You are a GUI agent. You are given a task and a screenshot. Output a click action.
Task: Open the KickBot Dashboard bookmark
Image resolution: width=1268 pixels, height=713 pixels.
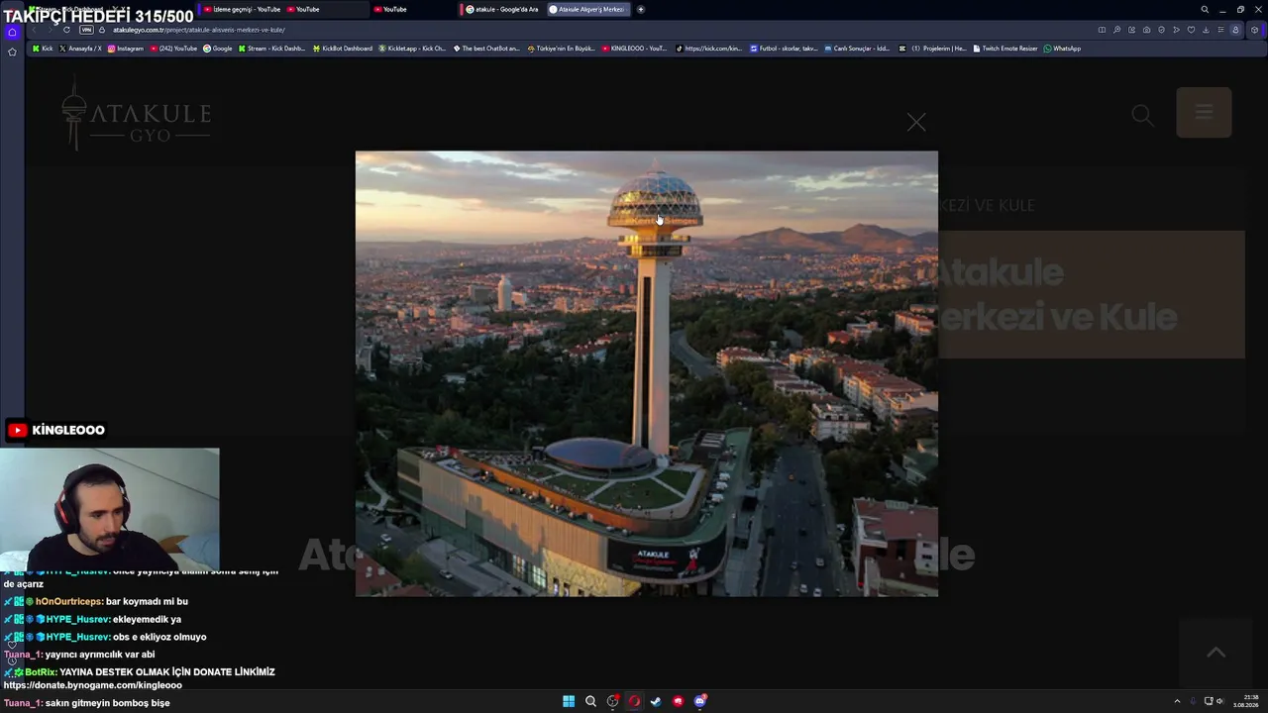[x=342, y=49]
